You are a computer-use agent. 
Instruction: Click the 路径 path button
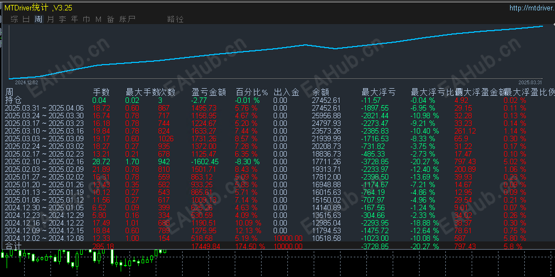[x=175, y=19]
